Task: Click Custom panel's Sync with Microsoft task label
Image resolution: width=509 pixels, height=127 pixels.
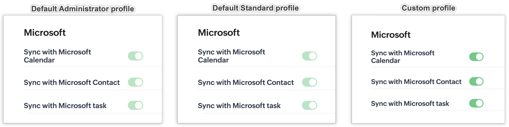Action: (x=410, y=104)
